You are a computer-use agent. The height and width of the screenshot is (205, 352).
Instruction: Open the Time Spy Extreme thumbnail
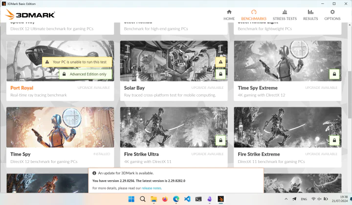pyautogui.click(x=287, y=61)
